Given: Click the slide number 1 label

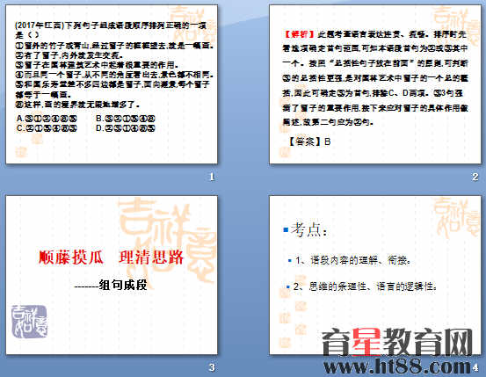Looking at the screenshot, I should (212, 177).
